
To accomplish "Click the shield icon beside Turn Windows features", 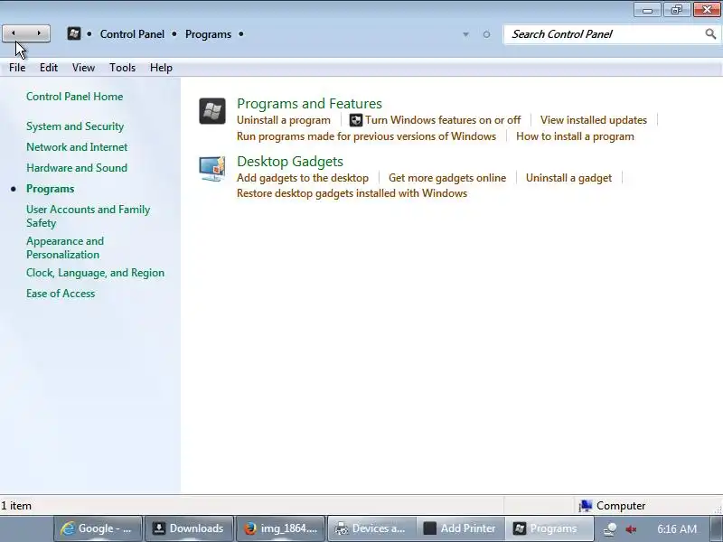I will pos(355,120).
